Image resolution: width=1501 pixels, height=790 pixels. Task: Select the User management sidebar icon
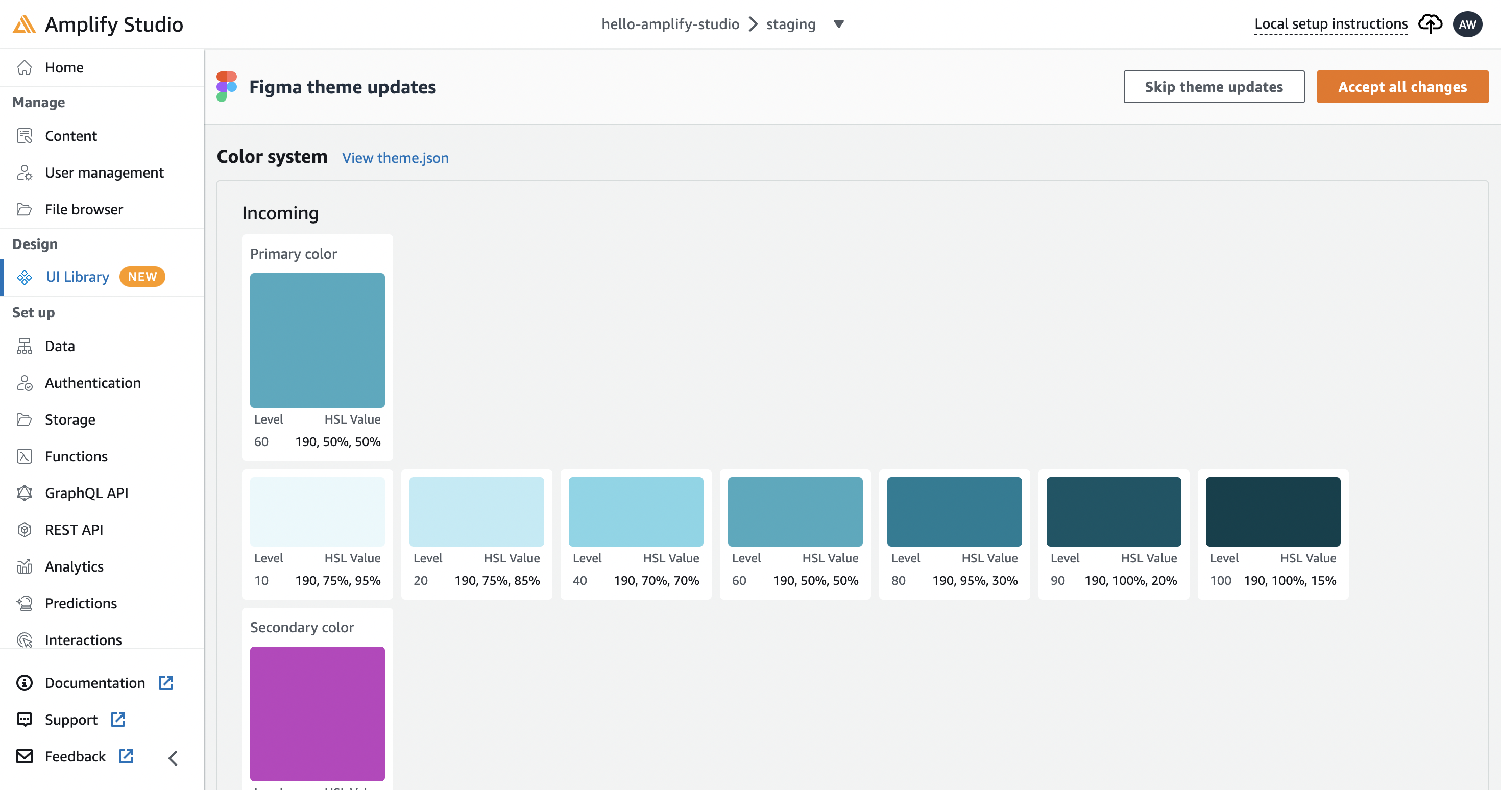coord(25,172)
